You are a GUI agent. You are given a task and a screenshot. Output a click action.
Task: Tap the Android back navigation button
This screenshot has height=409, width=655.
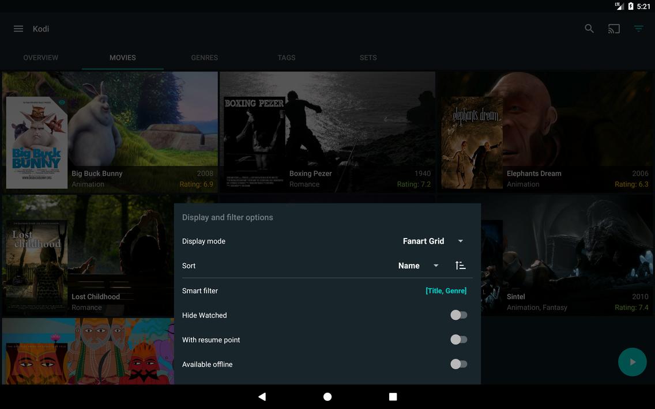click(x=262, y=396)
